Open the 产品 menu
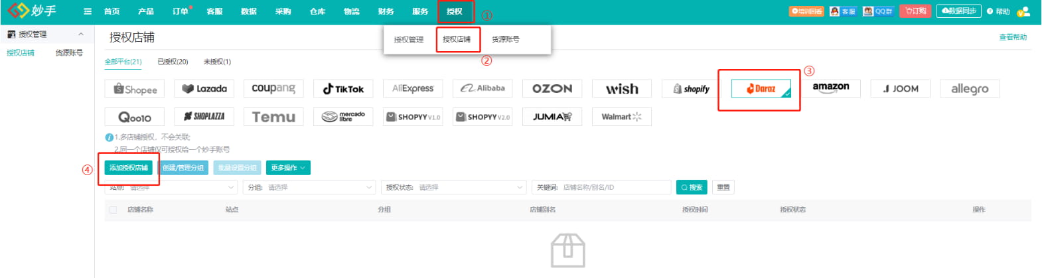Viewport: 1042px width, 278px height. [x=146, y=11]
